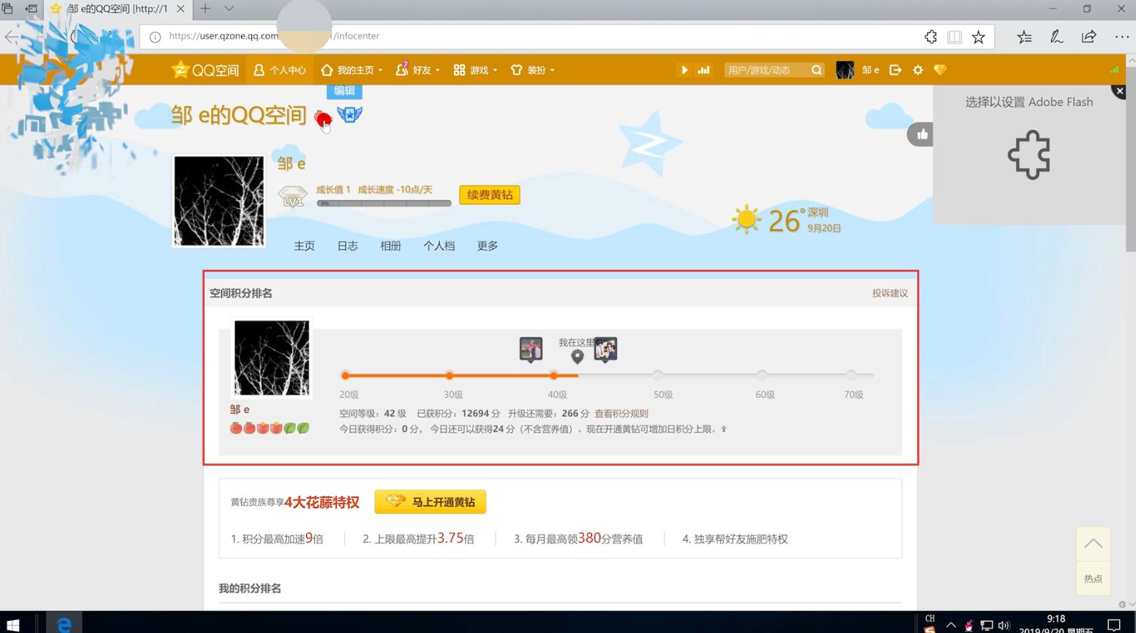Viewport: 1136px width, 633px height.
Task: Open the 主页 tab
Action: pyautogui.click(x=304, y=246)
